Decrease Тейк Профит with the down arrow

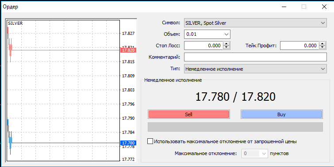click(322, 47)
